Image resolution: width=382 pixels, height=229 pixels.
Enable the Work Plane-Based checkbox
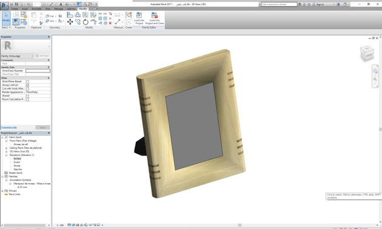27,82
